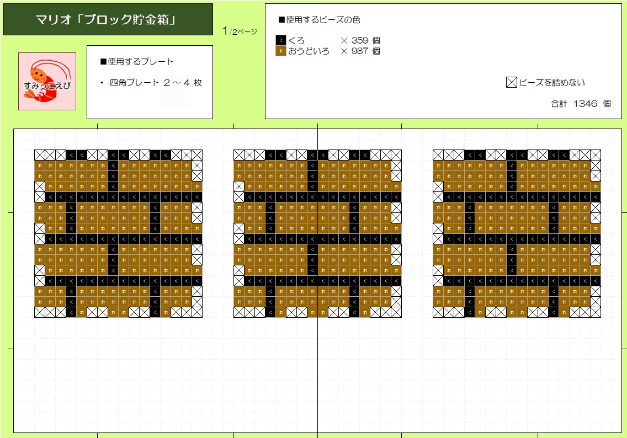Screen dimensions: 627x438
Task: Click the ■使用するプレート heading
Action: coord(137,62)
